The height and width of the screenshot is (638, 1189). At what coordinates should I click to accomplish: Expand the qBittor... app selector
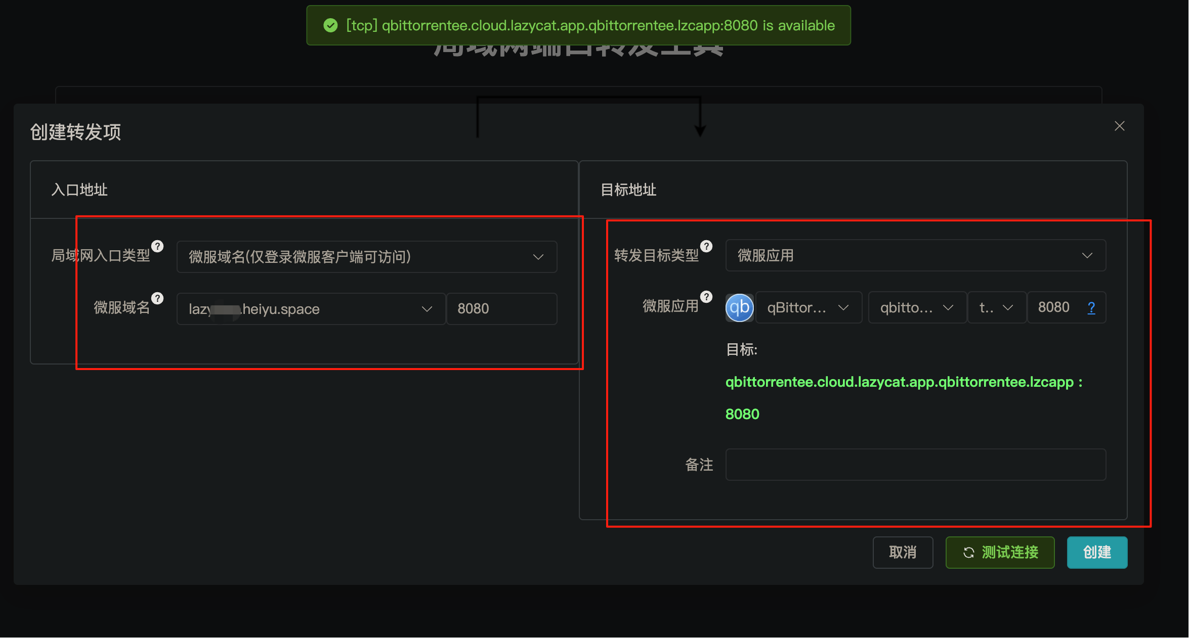coord(809,307)
